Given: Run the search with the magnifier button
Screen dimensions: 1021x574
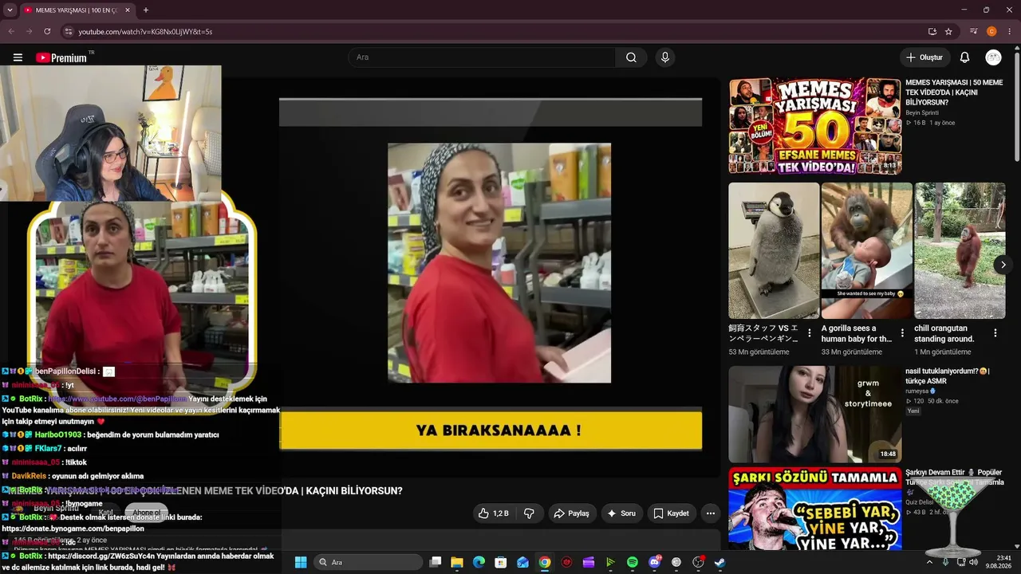Looking at the screenshot, I should pyautogui.click(x=631, y=57).
